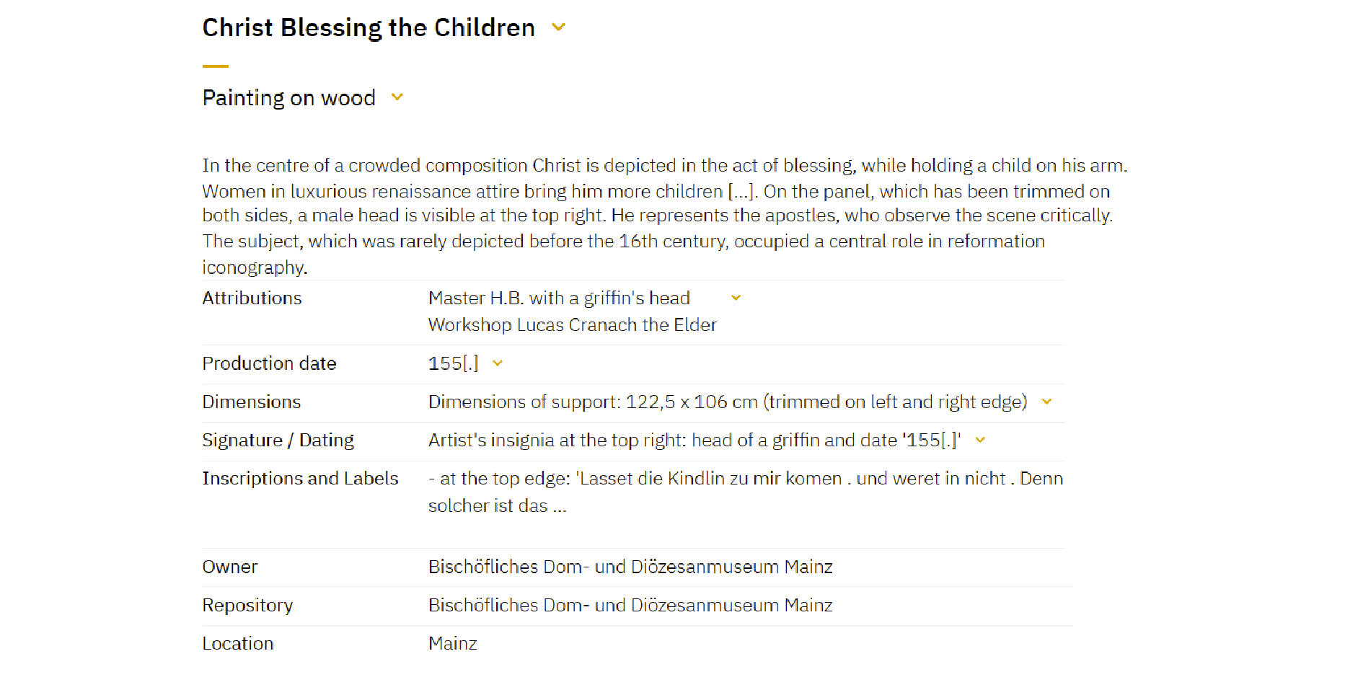Click the Painting on wood subtitle text
The width and height of the screenshot is (1358, 677).
[x=288, y=98]
